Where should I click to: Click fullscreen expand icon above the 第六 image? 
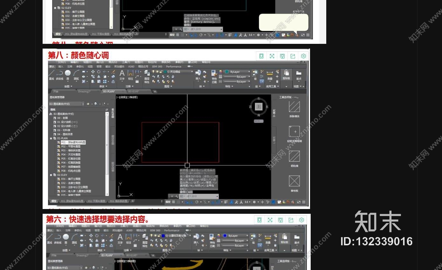[270, 220]
